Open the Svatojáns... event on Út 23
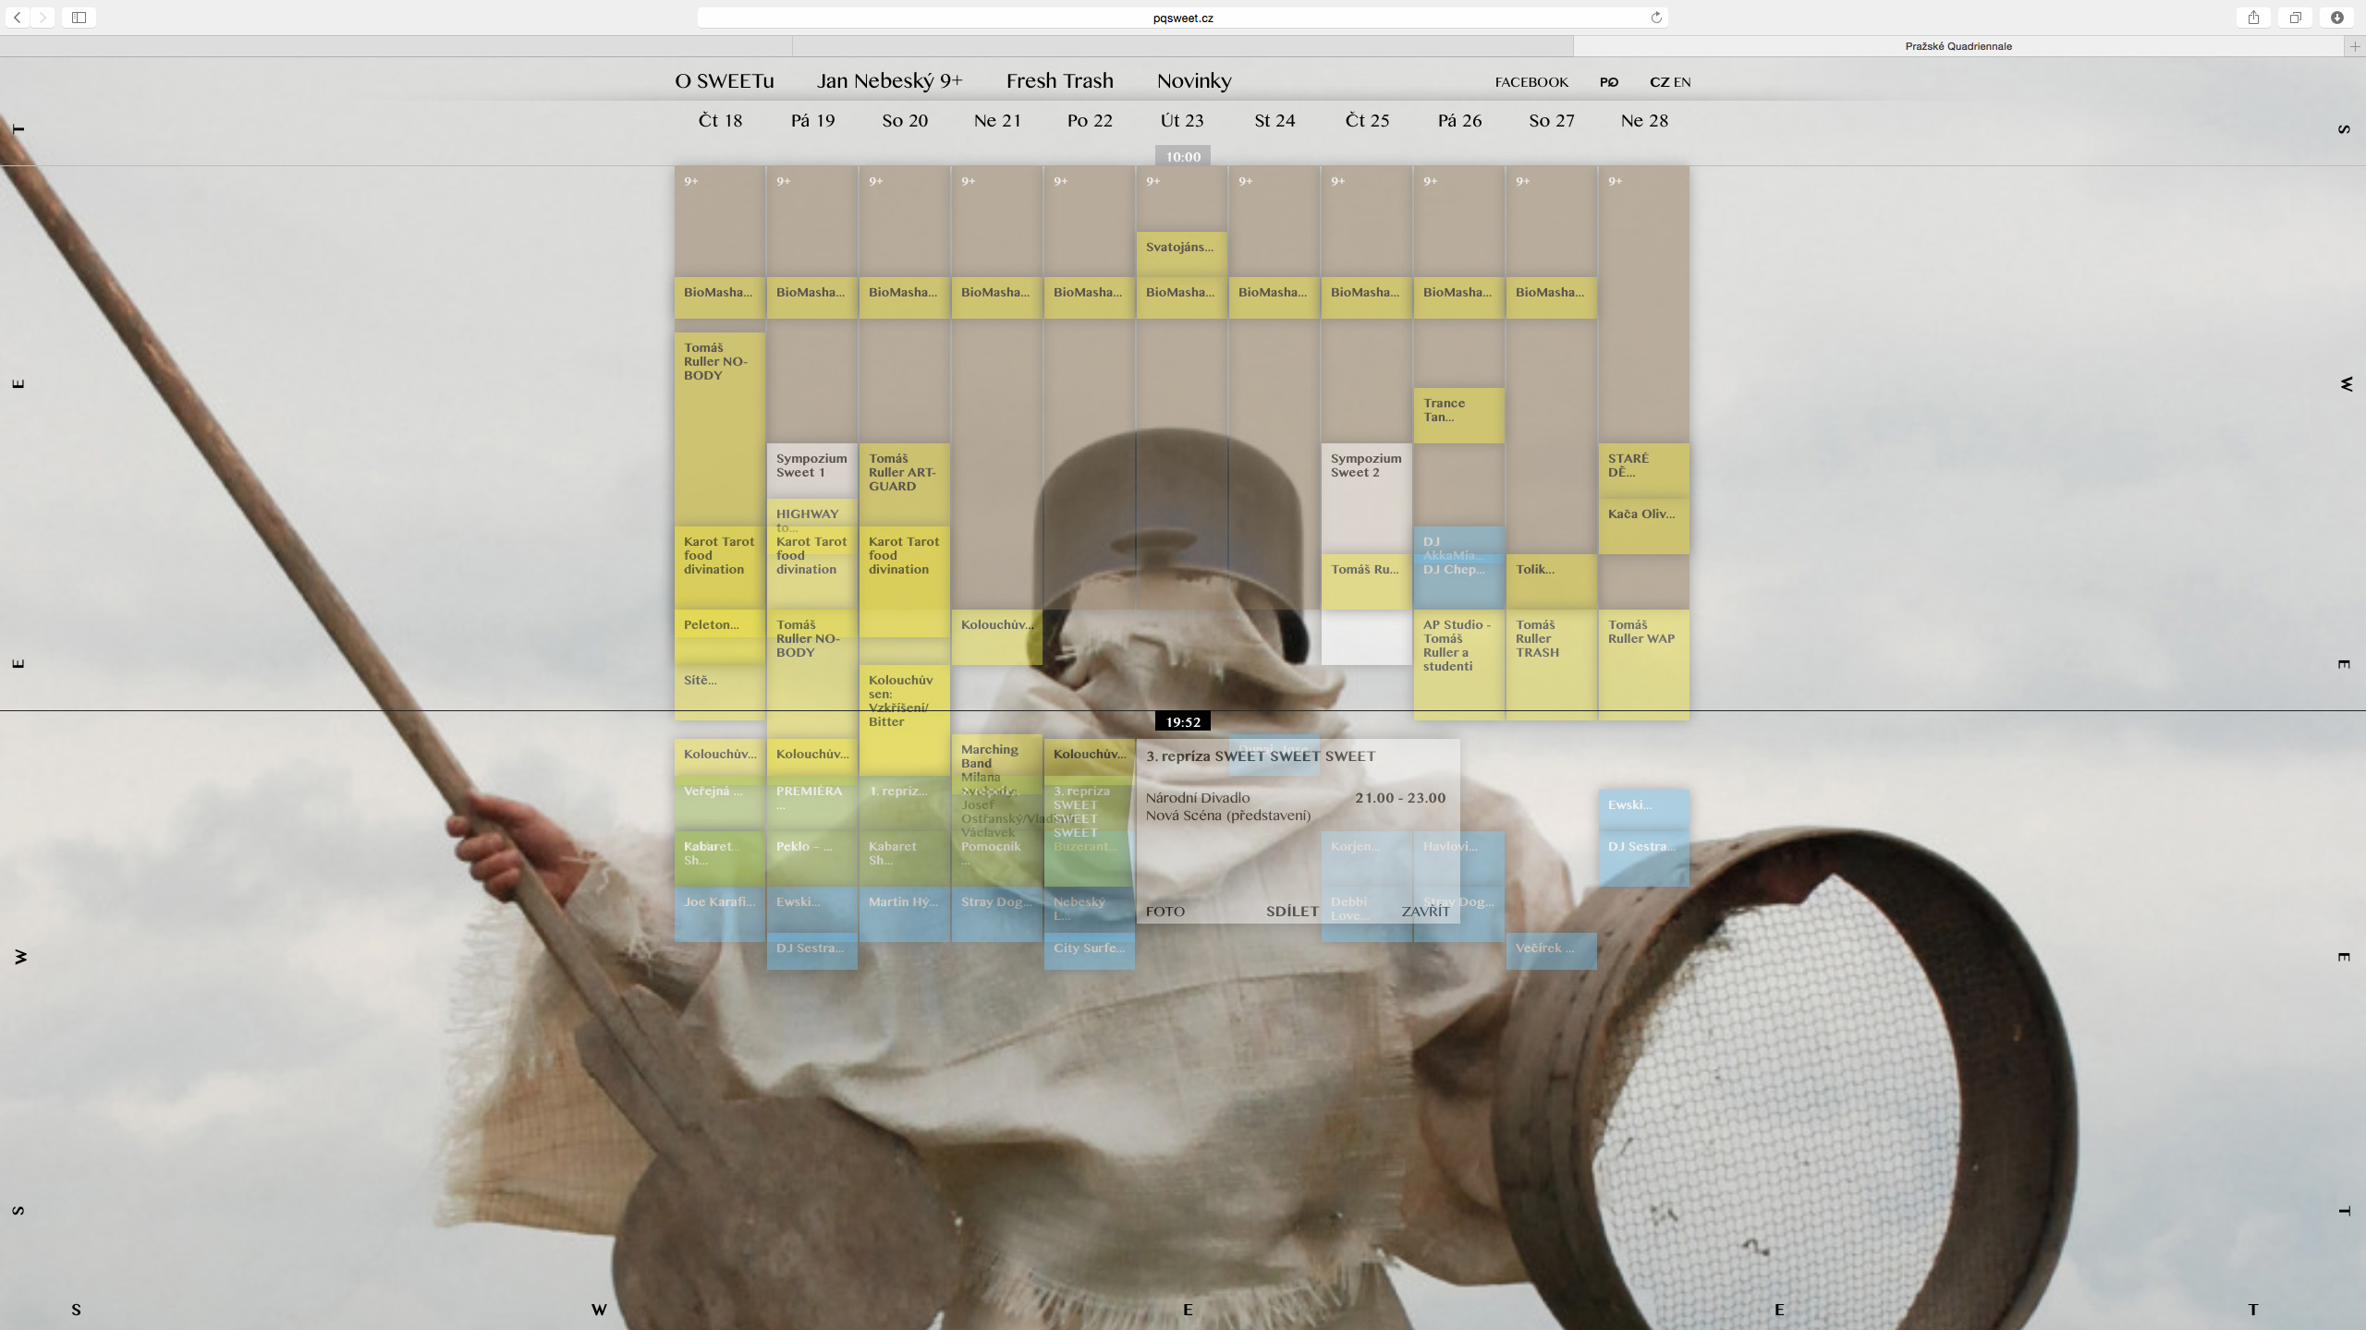 pos(1181,252)
